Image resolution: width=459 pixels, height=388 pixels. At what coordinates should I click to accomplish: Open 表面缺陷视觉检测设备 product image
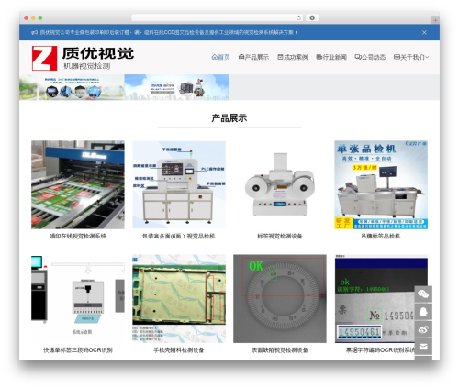click(280, 298)
